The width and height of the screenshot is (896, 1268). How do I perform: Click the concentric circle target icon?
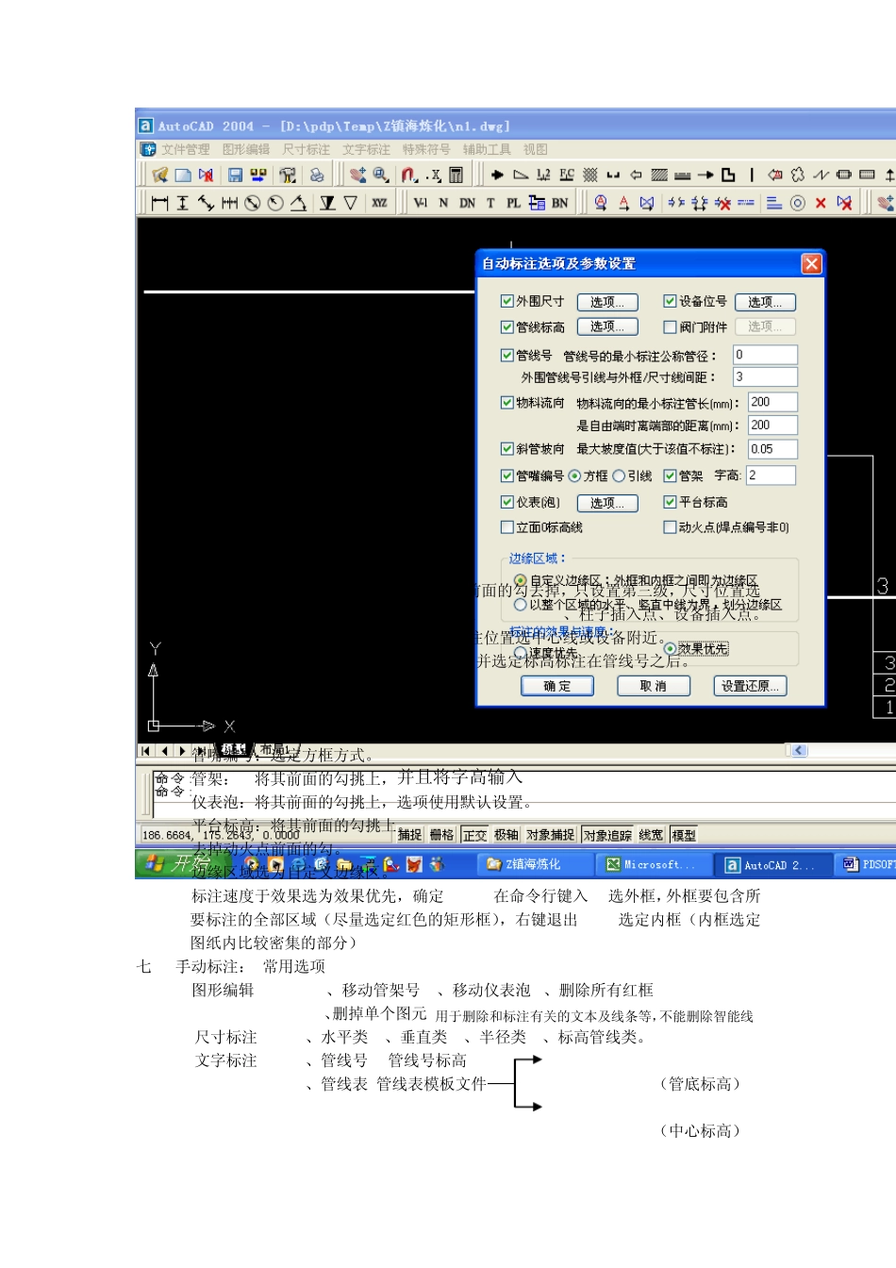point(798,203)
